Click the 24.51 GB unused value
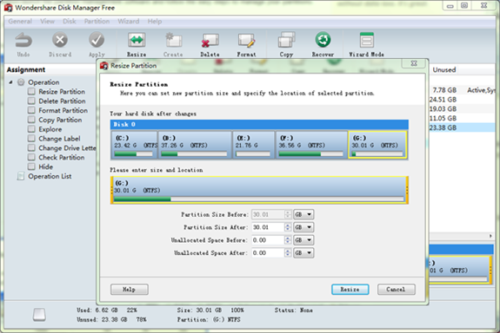Image resolution: width=500 pixels, height=333 pixels. click(443, 100)
